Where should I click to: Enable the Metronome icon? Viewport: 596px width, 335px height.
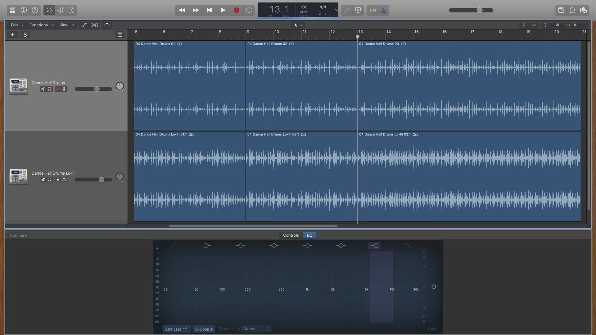pyautogui.click(x=384, y=10)
